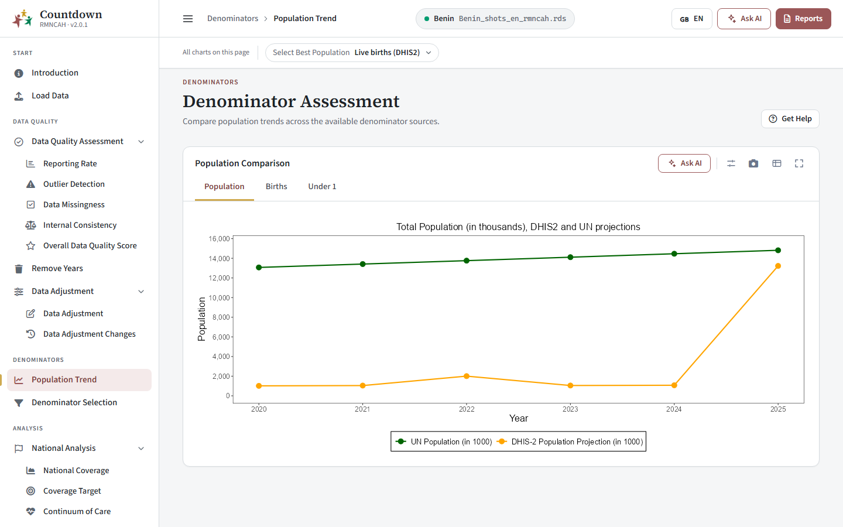This screenshot has height=527, width=843.
Task: Take a chart snapshot with camera icon
Action: coord(753,163)
